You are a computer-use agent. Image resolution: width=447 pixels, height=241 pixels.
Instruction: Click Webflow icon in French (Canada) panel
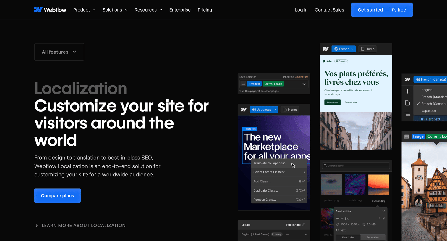(408, 79)
